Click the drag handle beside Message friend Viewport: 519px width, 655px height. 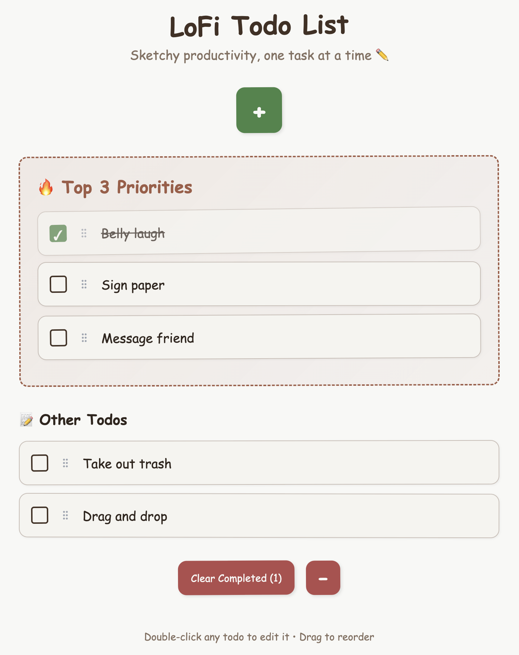tap(84, 338)
